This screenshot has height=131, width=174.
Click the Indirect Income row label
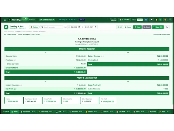point(94,89)
